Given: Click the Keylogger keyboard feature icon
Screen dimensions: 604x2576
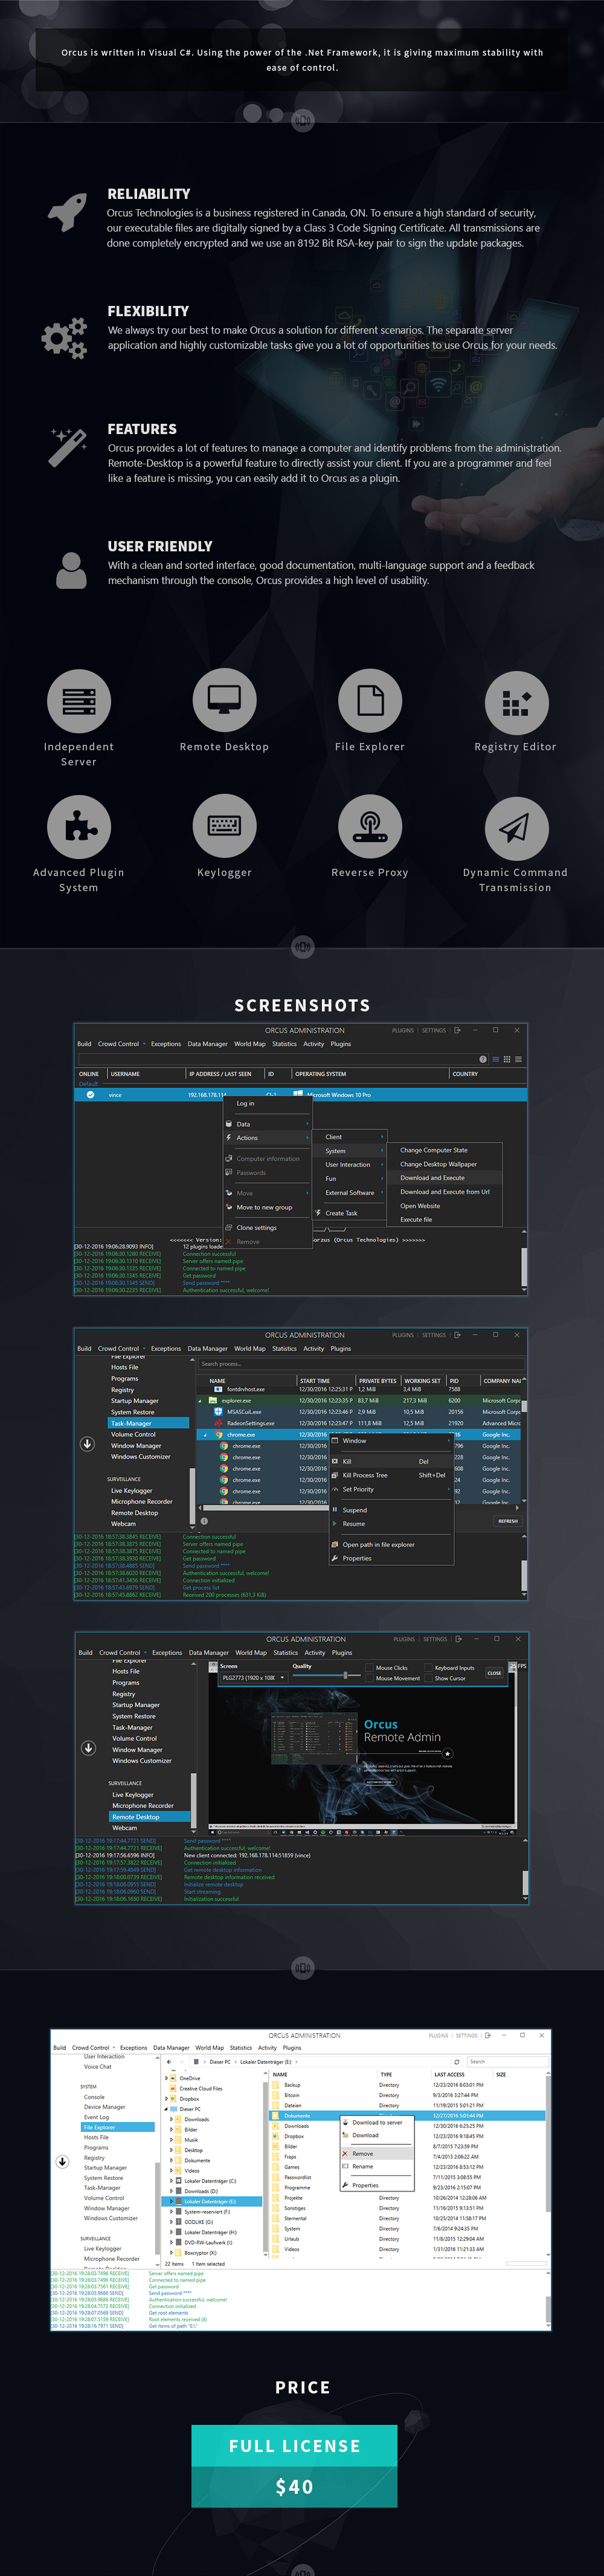Looking at the screenshot, I should pos(223,826).
